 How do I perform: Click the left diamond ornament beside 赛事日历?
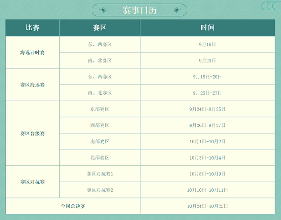tap(103, 10)
